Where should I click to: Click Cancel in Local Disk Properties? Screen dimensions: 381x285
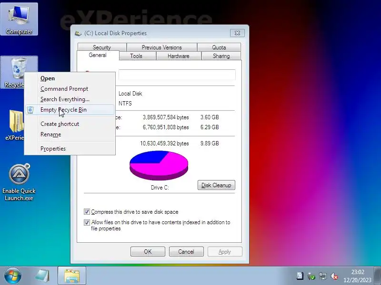186,252
